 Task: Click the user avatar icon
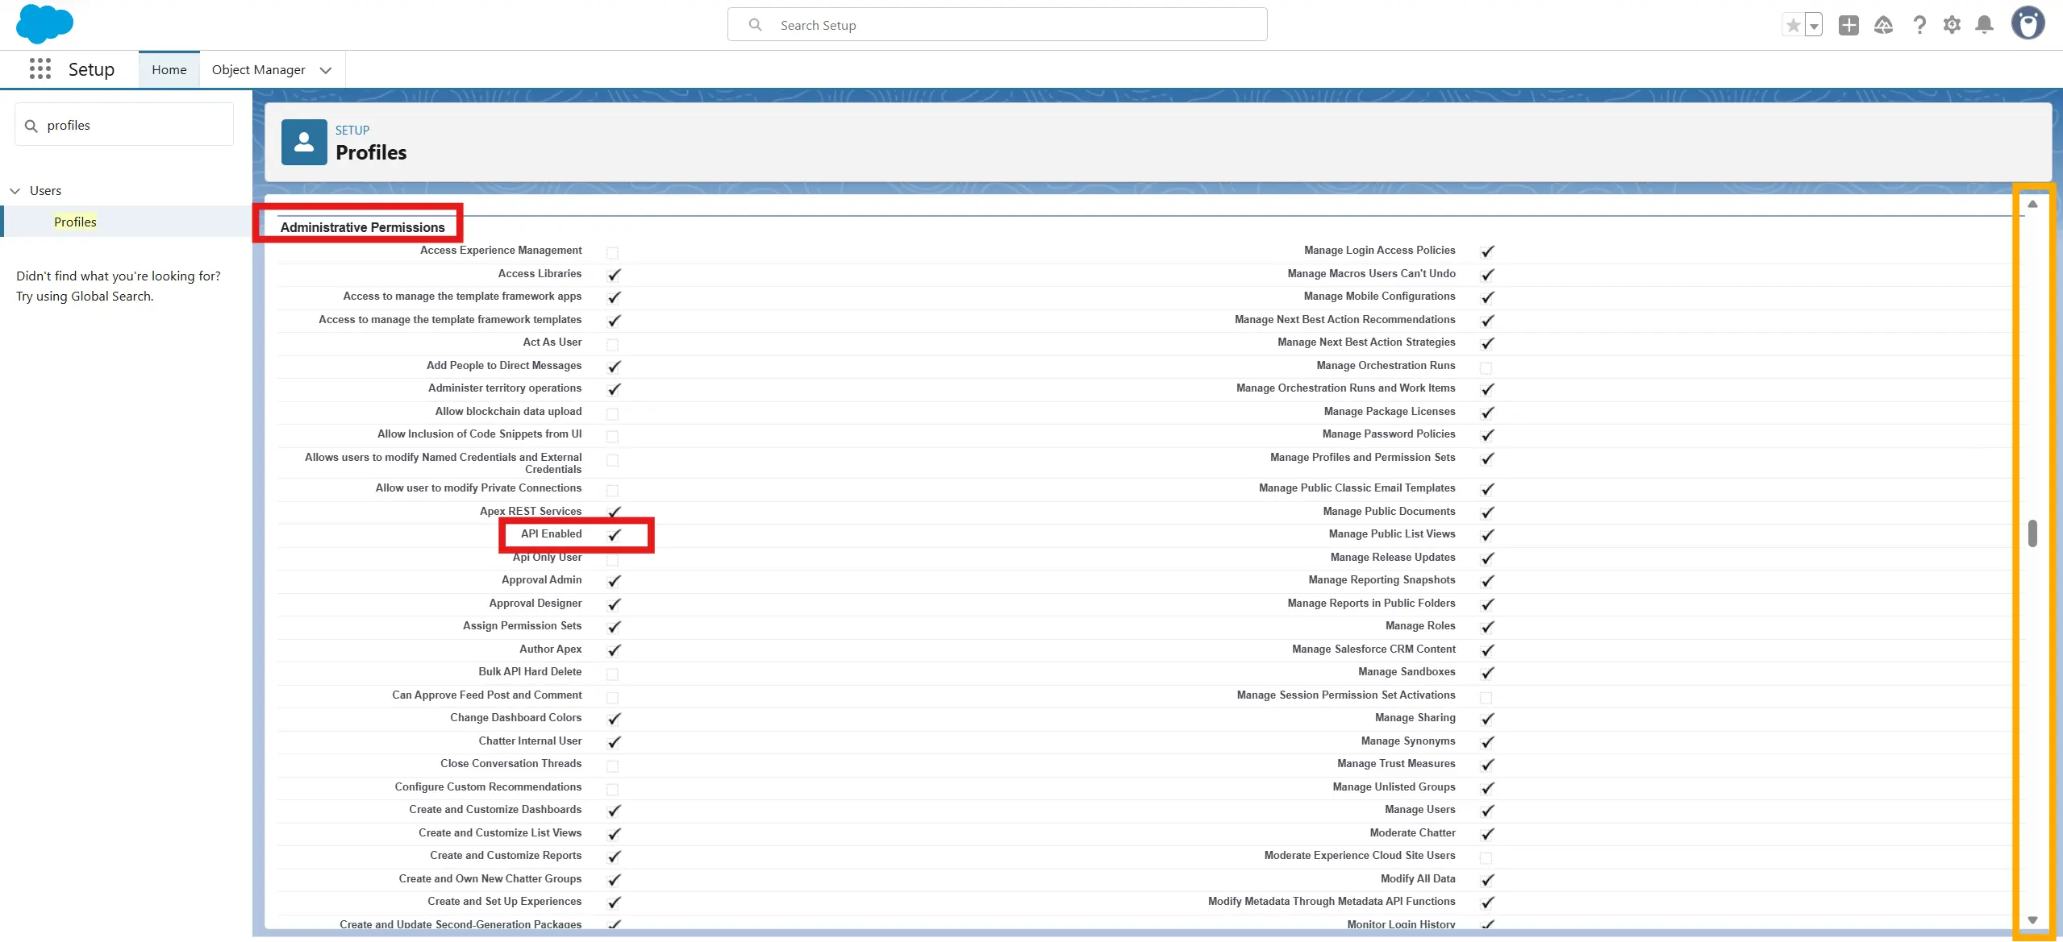2028,23
